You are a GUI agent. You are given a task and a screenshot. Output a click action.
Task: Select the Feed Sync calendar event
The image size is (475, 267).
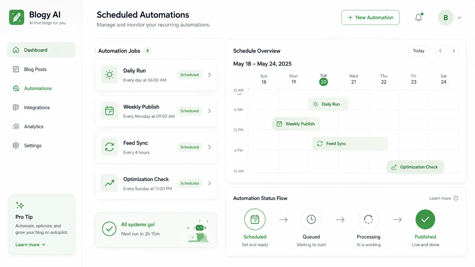350,144
